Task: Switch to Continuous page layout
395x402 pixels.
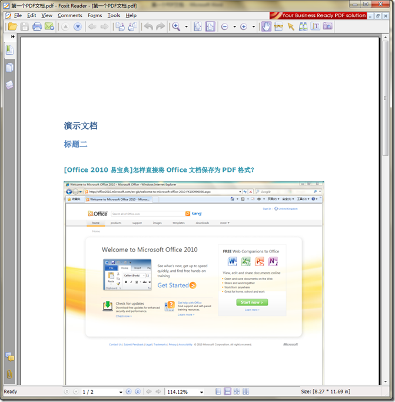Action: [227, 391]
